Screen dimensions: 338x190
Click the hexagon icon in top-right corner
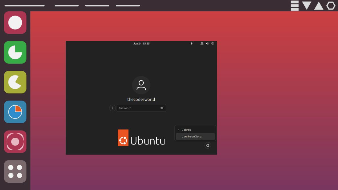(x=330, y=5)
